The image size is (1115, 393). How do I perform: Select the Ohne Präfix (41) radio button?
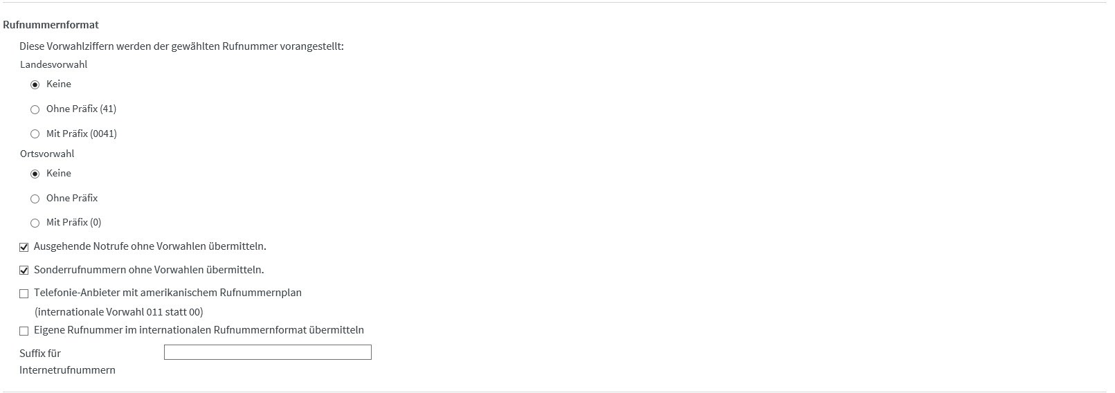click(35, 109)
